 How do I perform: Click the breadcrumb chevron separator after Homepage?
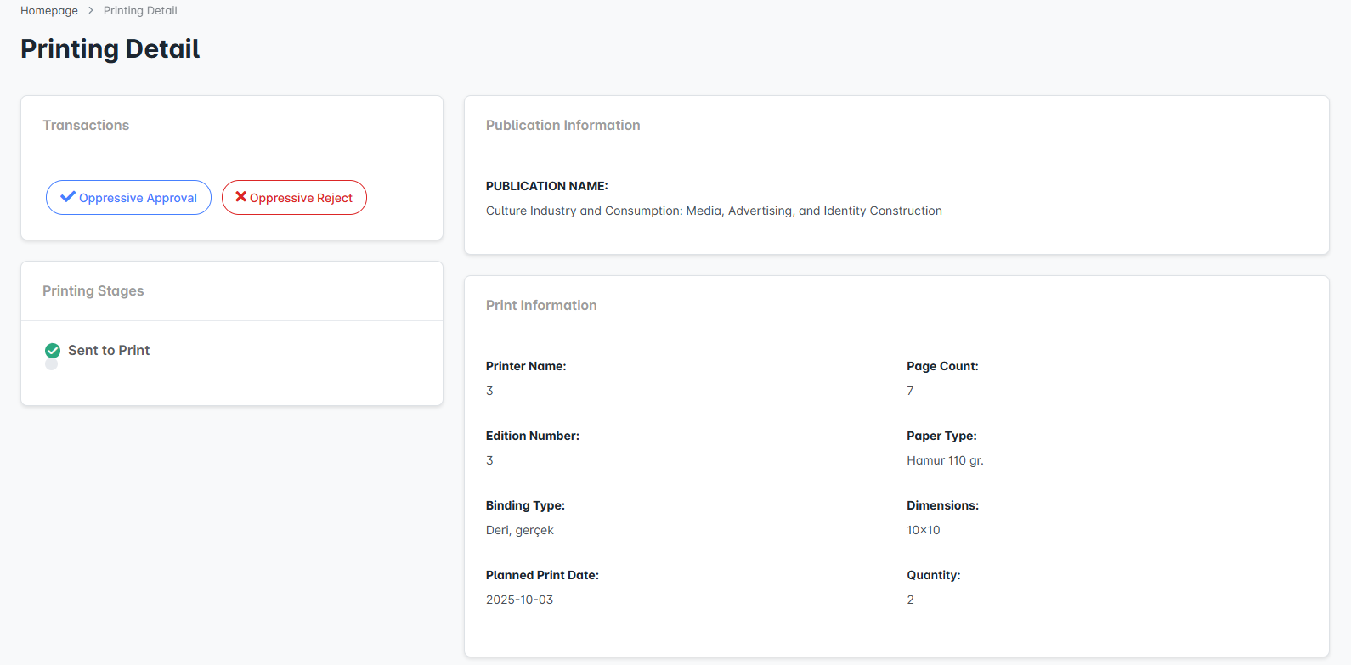91,11
